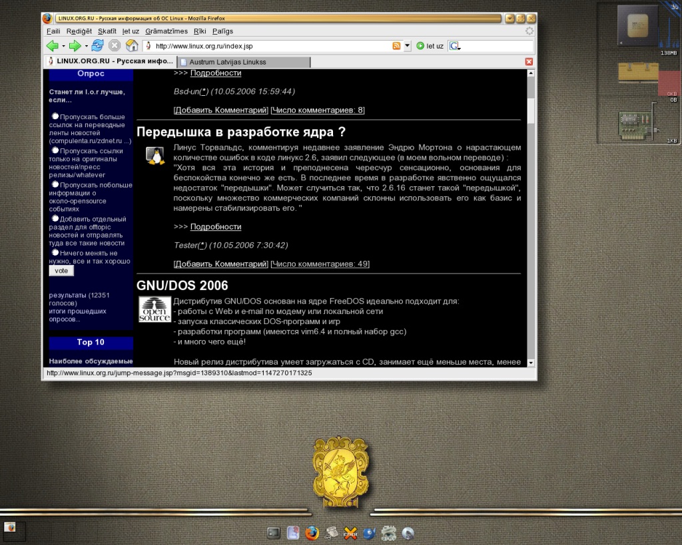
Task: Open the Rīki menu
Action: coord(200,31)
